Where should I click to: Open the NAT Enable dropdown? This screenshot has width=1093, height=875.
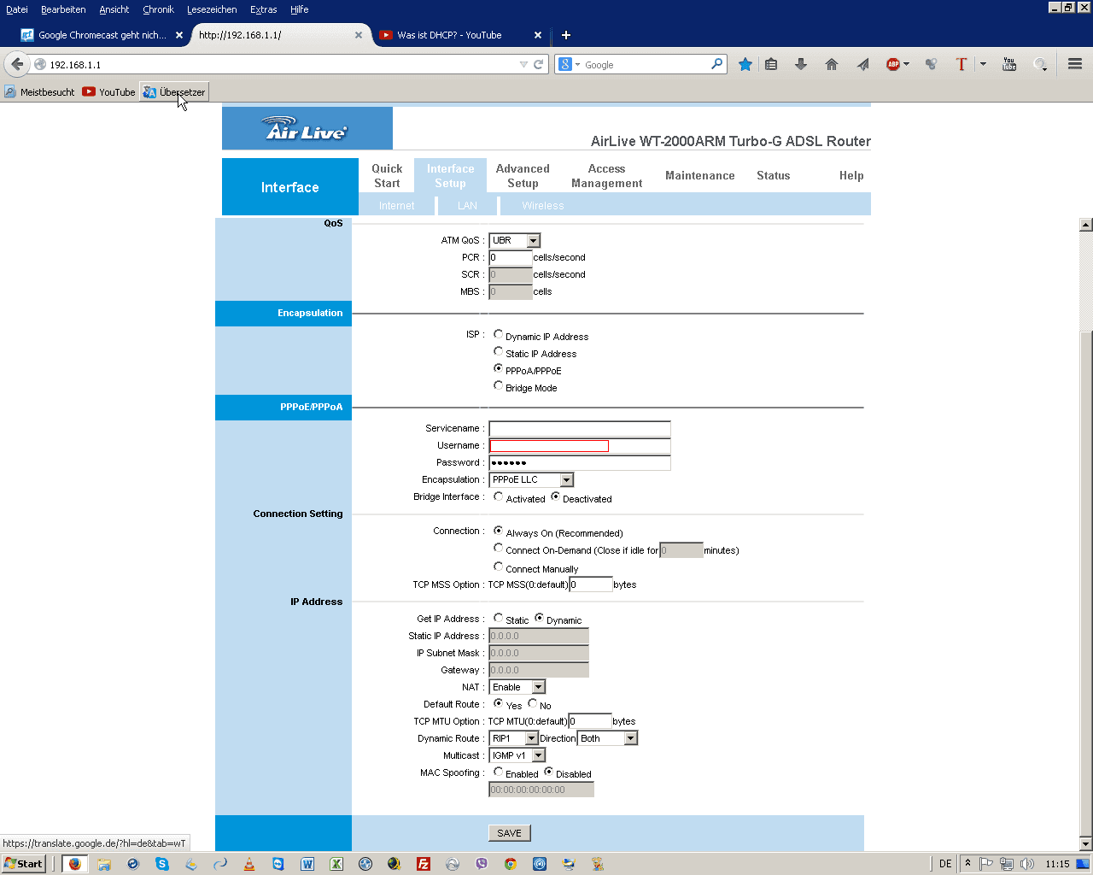pos(517,687)
